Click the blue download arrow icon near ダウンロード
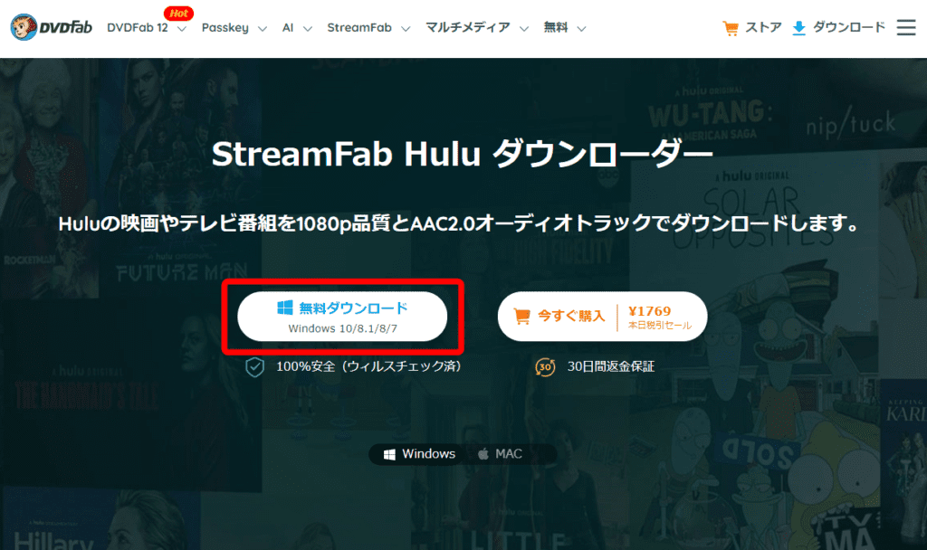 [798, 27]
